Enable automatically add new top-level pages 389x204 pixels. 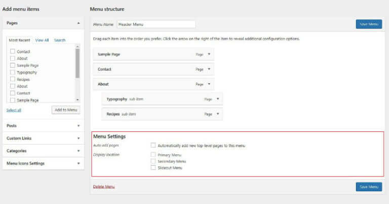153,146
